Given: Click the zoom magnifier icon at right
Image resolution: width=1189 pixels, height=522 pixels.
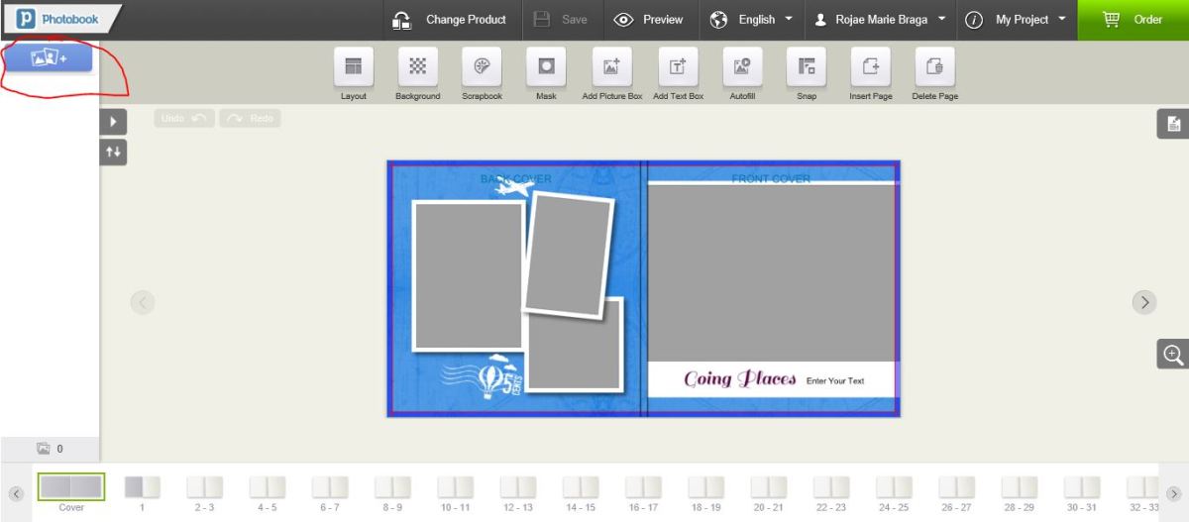Looking at the screenshot, I should 1172,355.
